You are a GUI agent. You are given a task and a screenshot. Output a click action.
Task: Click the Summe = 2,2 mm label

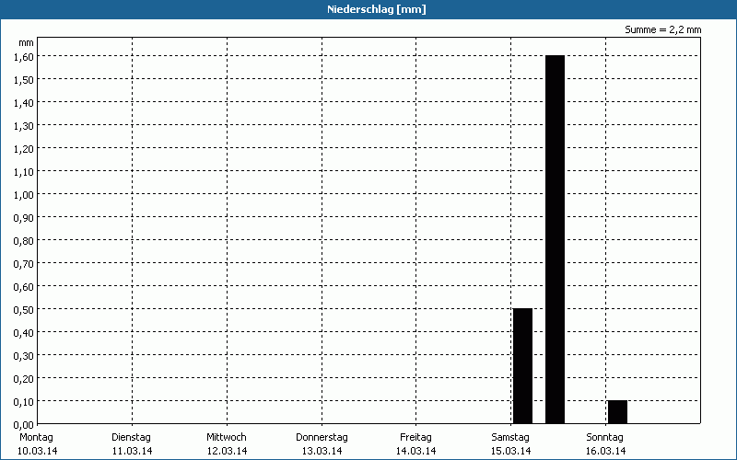point(662,29)
